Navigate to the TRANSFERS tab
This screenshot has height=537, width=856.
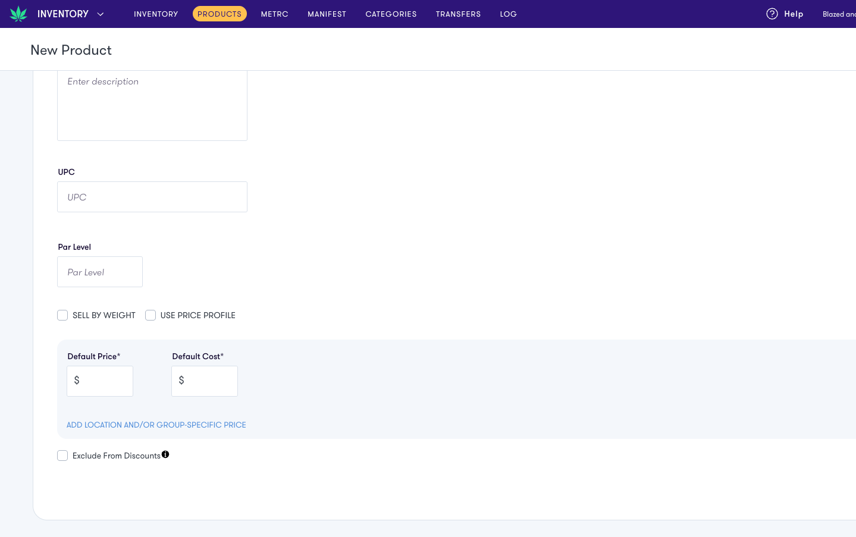458,14
